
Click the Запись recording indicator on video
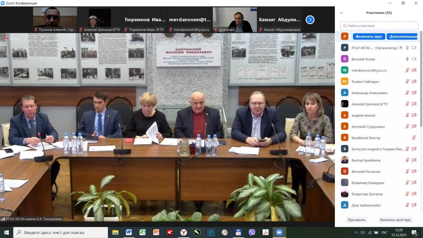tap(12, 38)
